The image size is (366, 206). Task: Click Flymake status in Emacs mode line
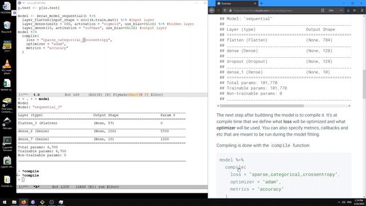pos(130,94)
